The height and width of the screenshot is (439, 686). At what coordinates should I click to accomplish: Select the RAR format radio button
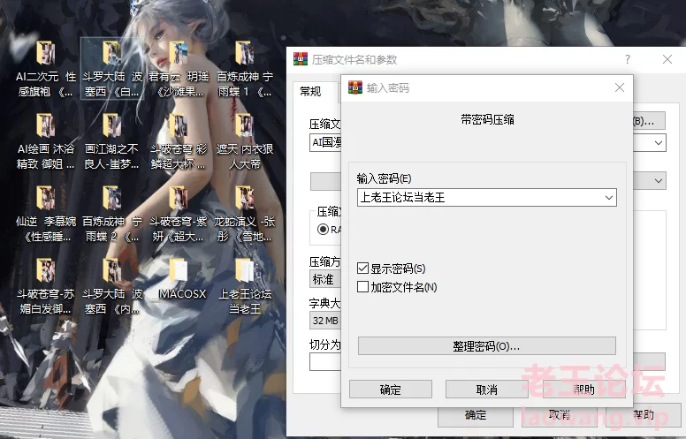(x=323, y=229)
